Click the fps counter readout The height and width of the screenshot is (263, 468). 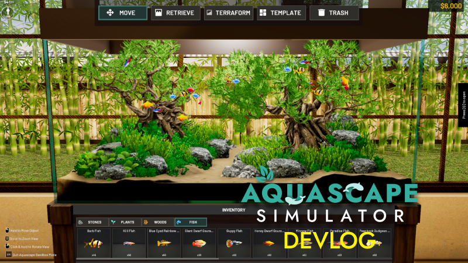point(9,2)
